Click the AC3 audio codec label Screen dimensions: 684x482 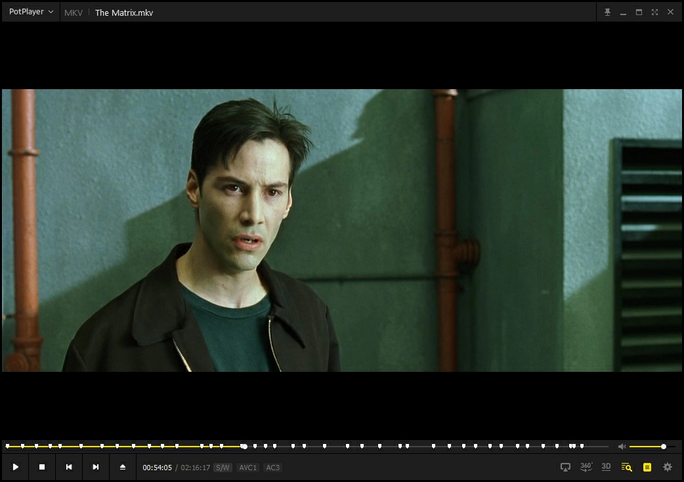(x=272, y=468)
